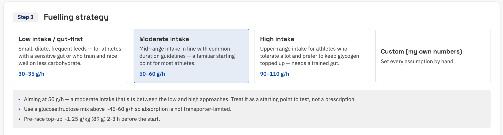Click the 'Moderate intake' title text
503x135 pixels.
(x=164, y=39)
